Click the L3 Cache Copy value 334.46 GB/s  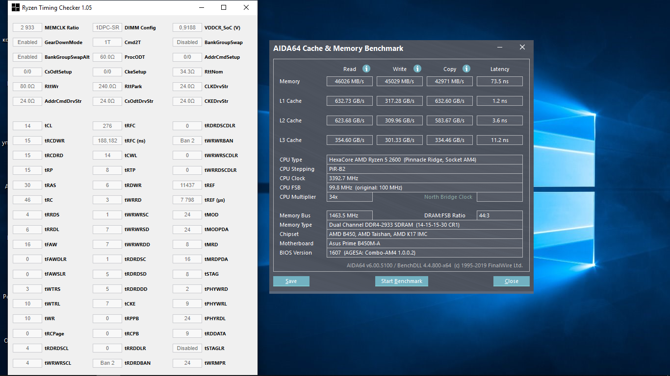tap(450, 140)
